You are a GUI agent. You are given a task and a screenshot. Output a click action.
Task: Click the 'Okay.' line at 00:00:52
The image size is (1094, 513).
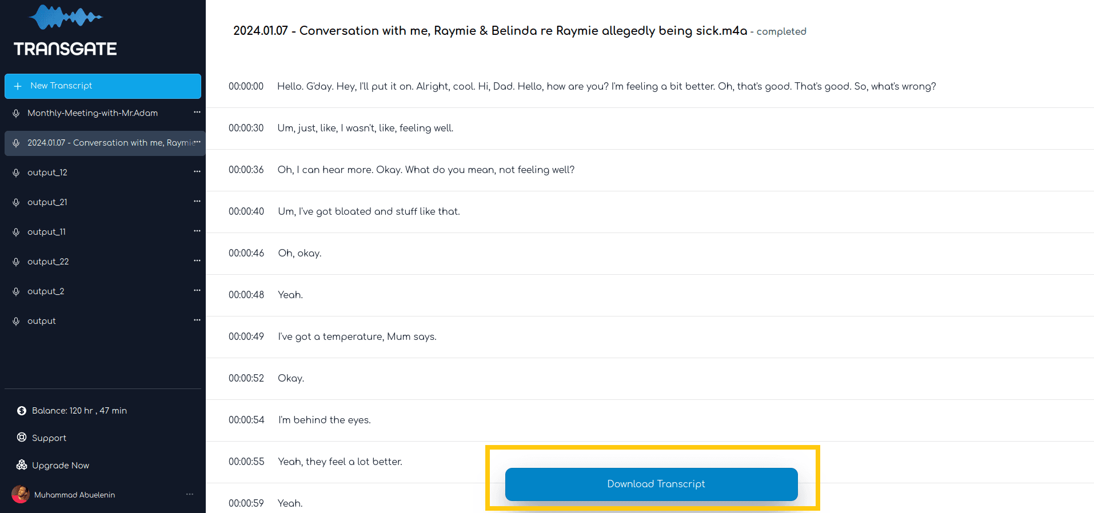coord(291,378)
